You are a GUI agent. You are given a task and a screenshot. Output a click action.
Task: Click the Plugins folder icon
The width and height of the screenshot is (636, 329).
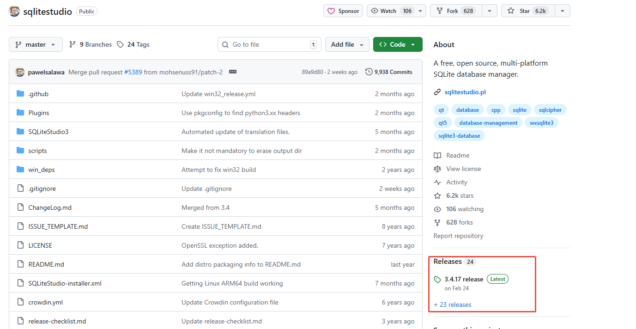[x=20, y=113]
